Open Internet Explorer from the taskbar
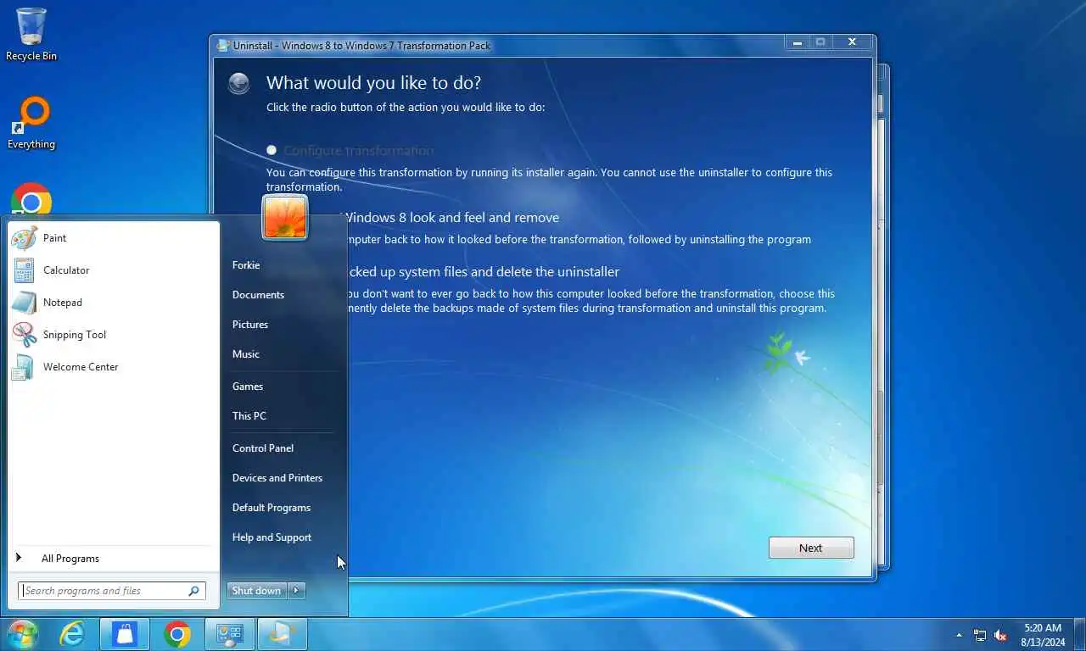 click(x=72, y=634)
